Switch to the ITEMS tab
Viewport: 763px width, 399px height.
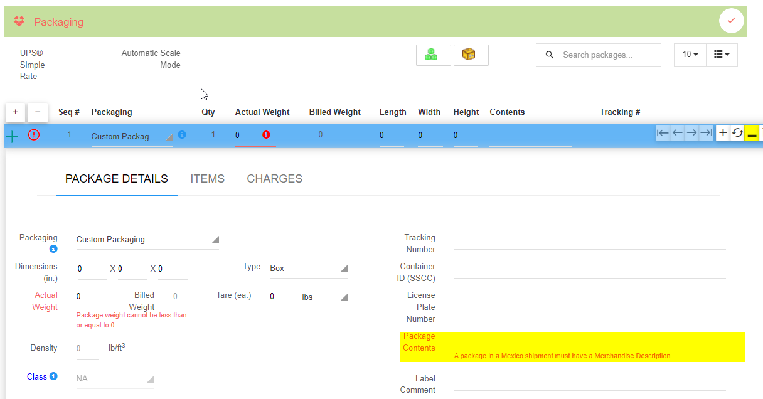pos(207,179)
